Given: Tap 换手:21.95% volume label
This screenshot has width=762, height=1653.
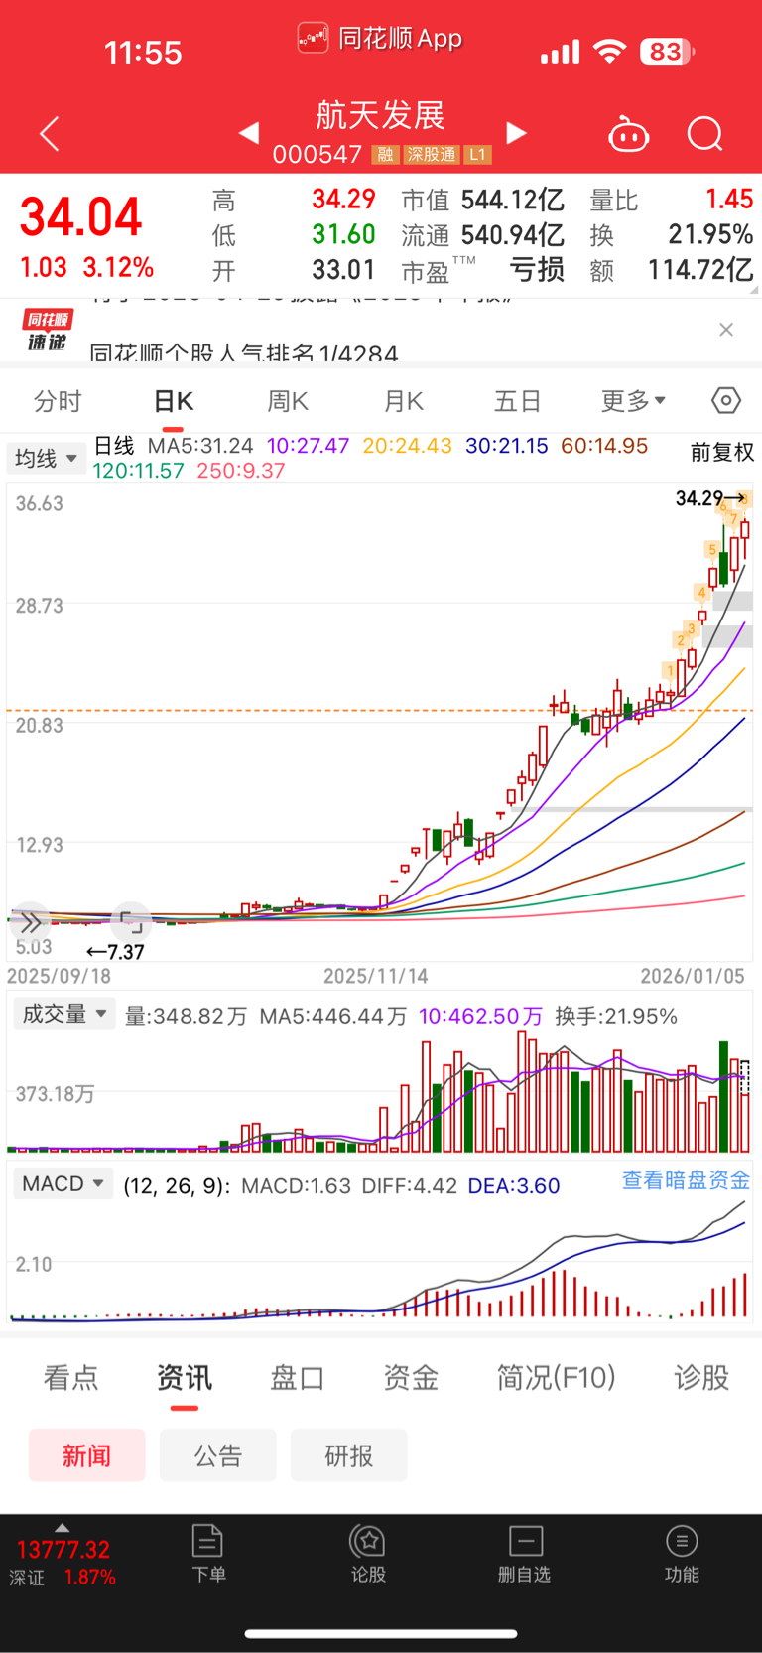Looking at the screenshot, I should 616,1016.
